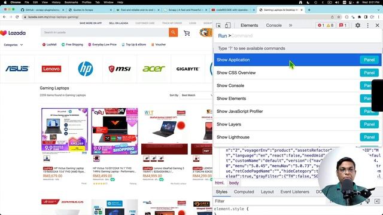Go back with browser back arrow
This screenshot has height=215, width=383.
click(x=4, y=17)
